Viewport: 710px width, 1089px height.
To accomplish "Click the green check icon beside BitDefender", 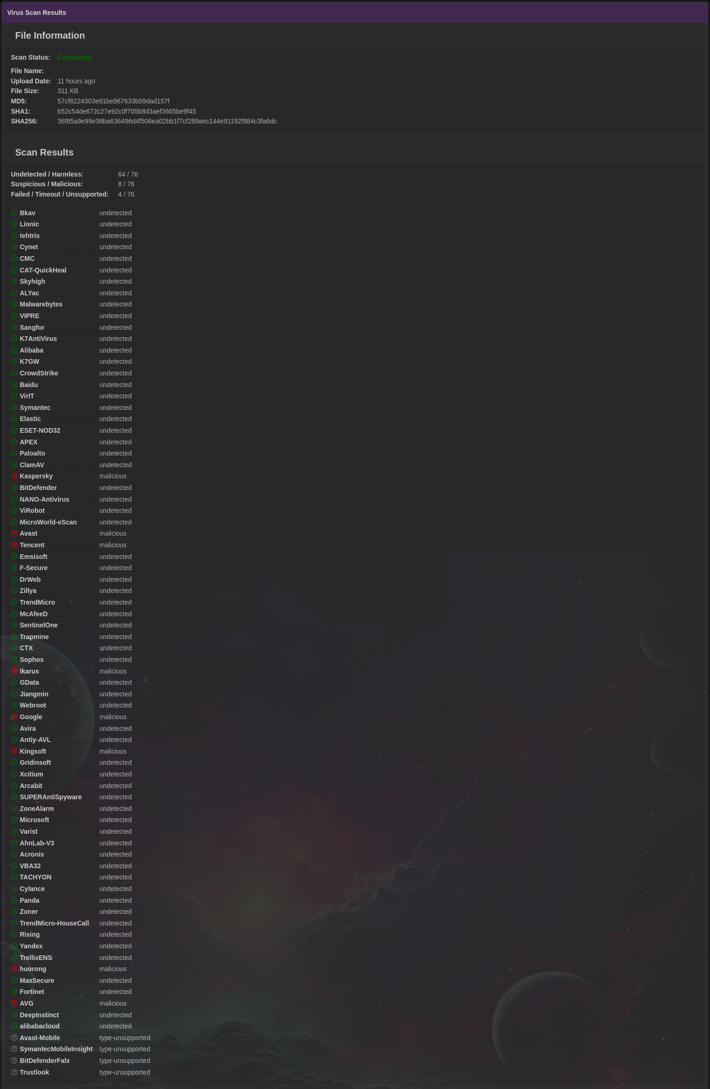I will [14, 488].
